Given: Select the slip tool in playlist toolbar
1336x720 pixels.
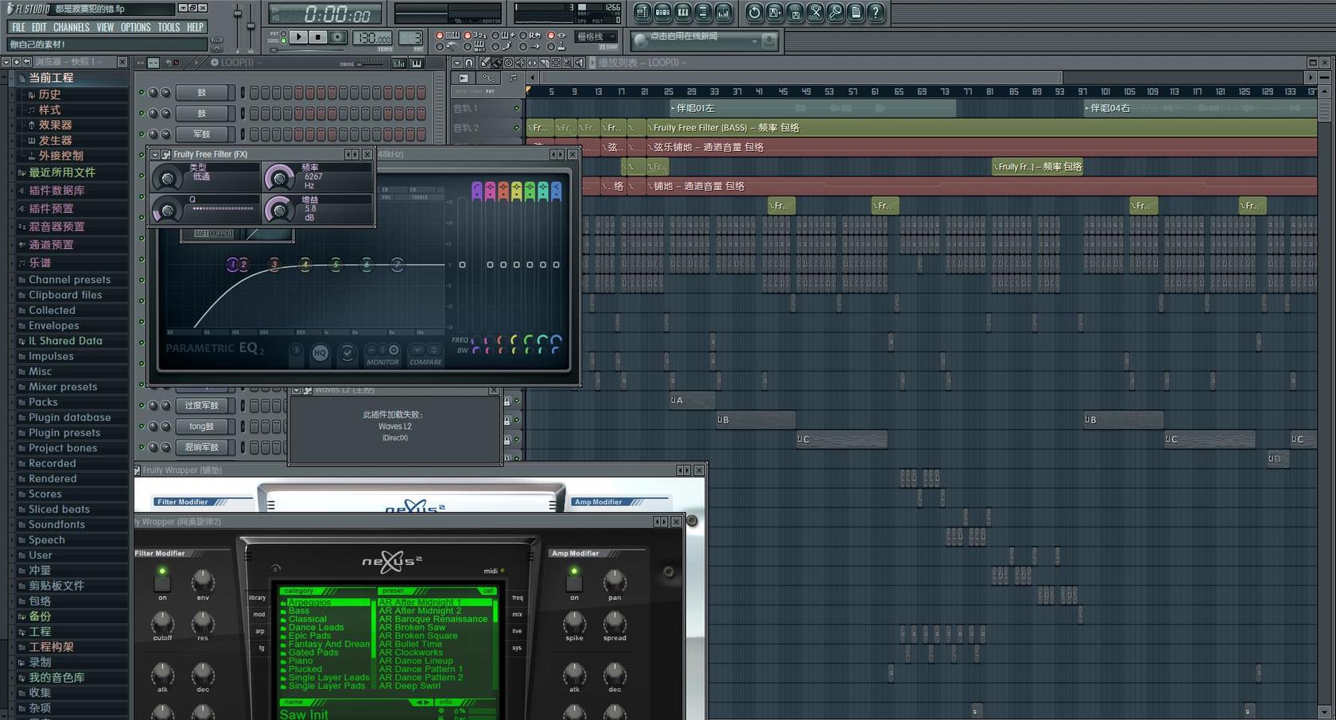Looking at the screenshot, I should 532,63.
